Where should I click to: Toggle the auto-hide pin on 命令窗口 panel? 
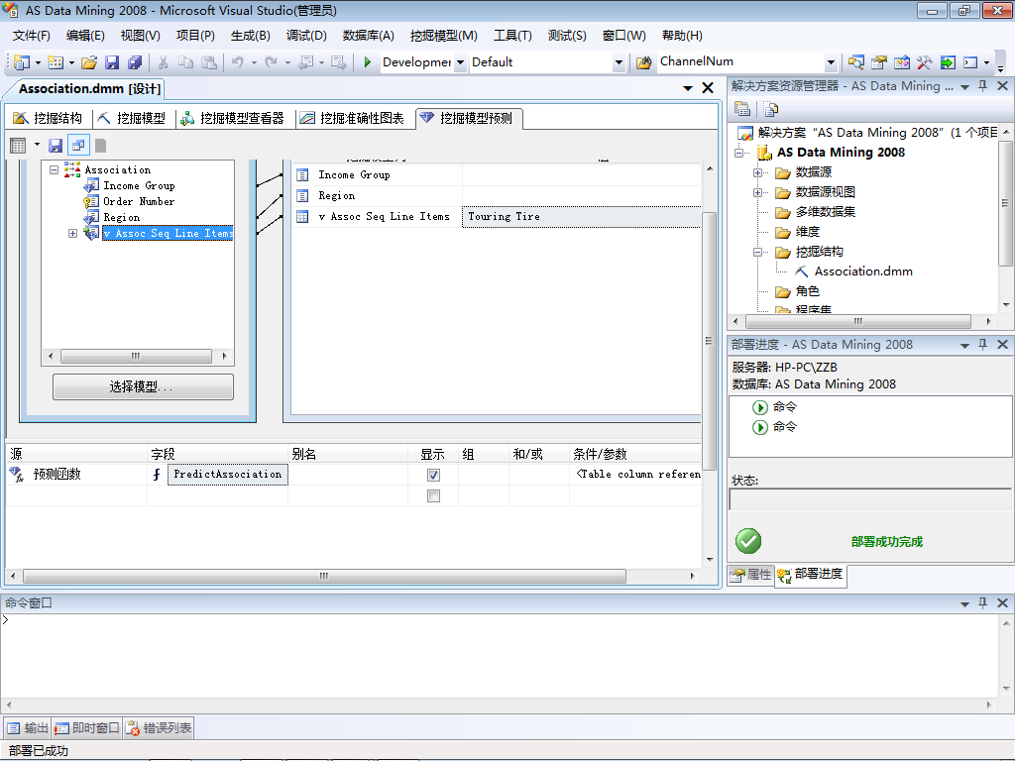982,602
